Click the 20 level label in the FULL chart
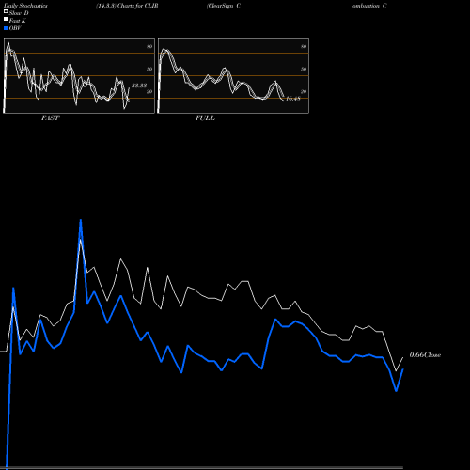This screenshot has height=470, width=470. click(304, 91)
